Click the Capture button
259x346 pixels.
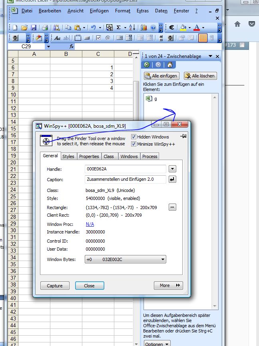point(55,285)
